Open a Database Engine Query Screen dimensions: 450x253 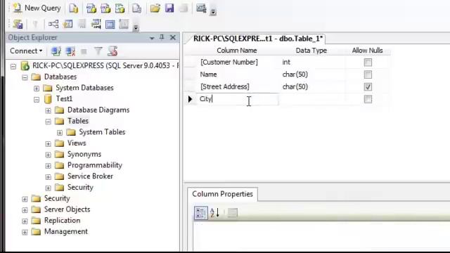click(x=74, y=8)
